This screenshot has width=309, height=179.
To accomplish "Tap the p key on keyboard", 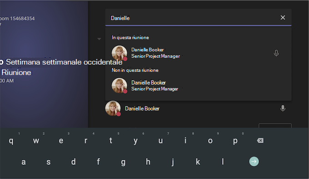I will click(235, 141).
